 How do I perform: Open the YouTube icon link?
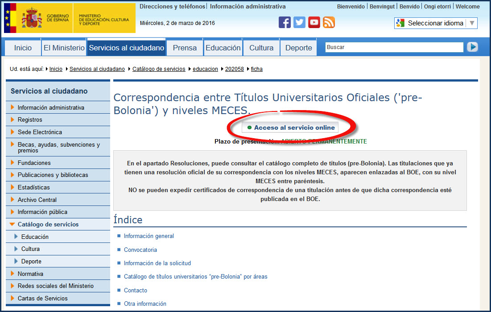[x=314, y=22]
